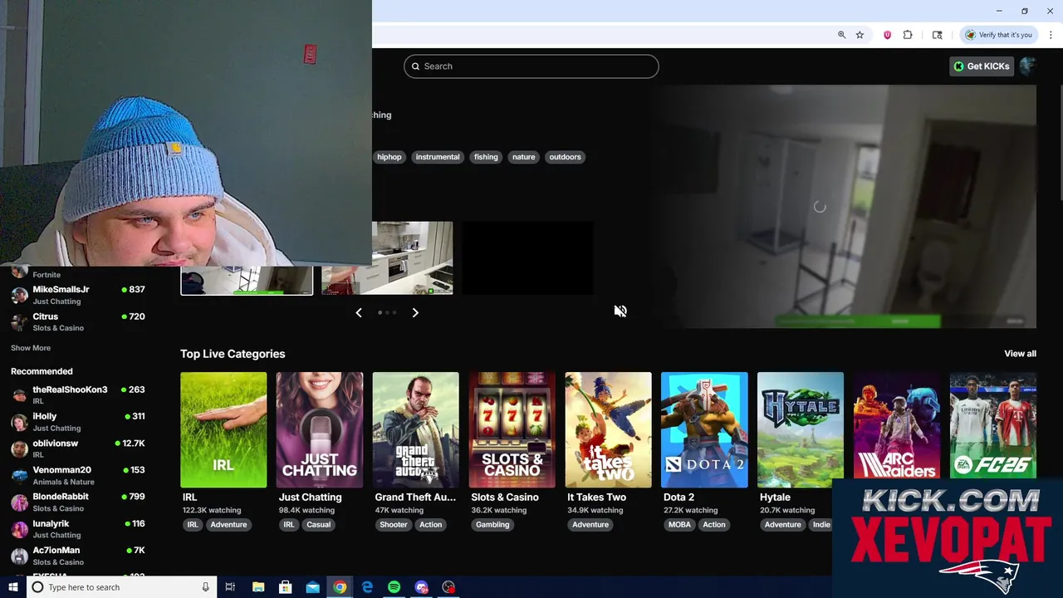Viewport: 1063px width, 598px height.
Task: Click the BlondeRabbit avatar icon in sidebar
Action: pos(19,502)
